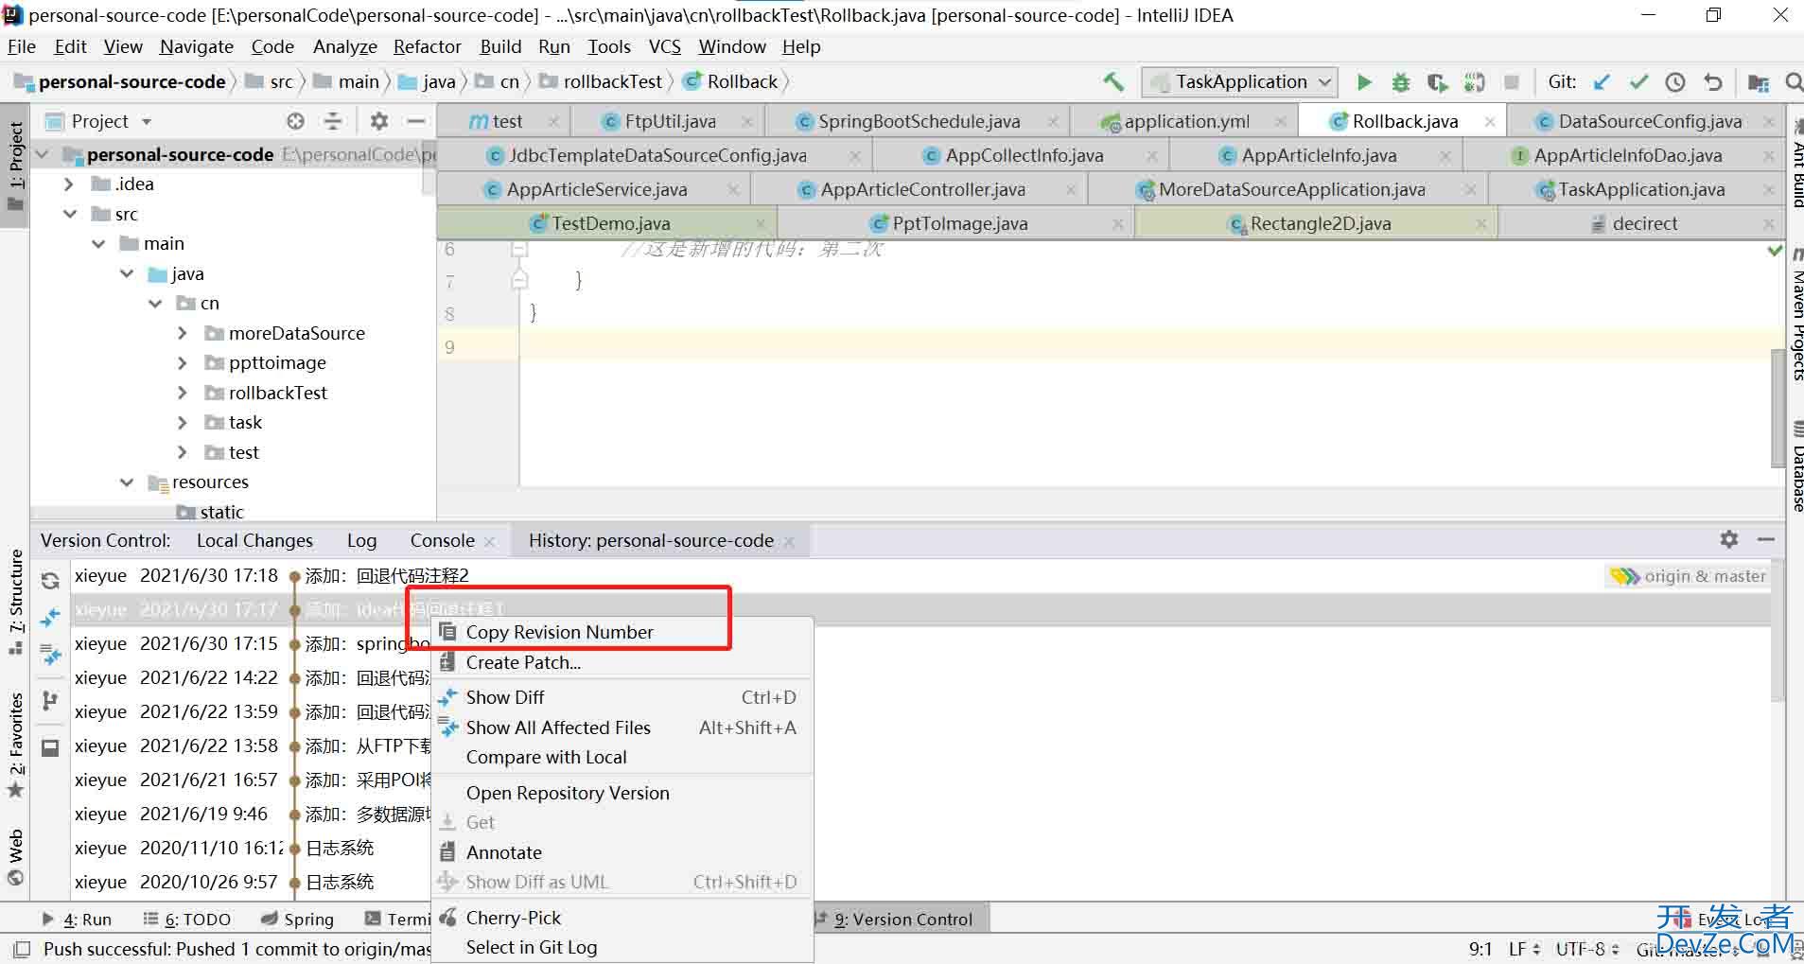Click the stop process square icon

tap(1512, 82)
